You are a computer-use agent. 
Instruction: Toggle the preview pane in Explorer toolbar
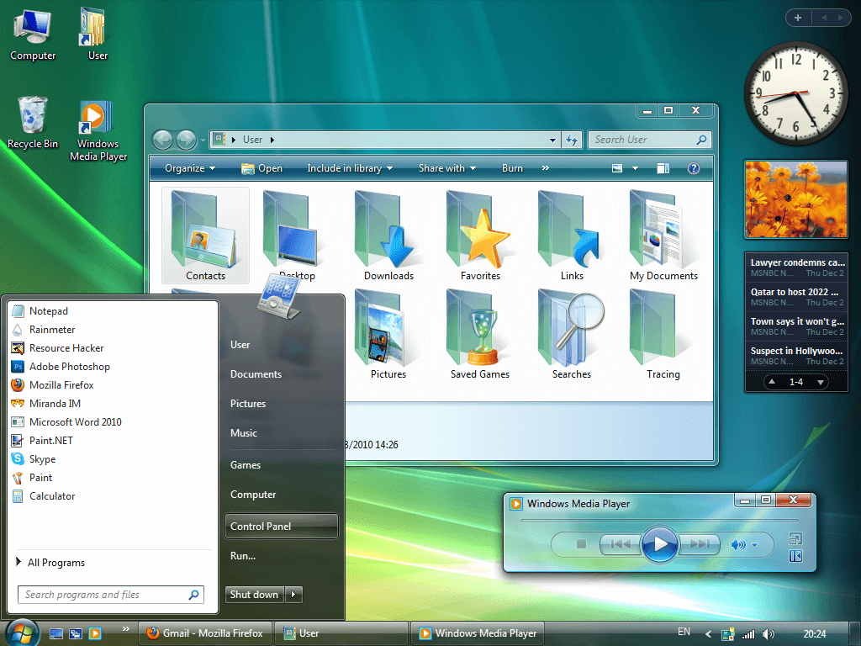click(x=663, y=168)
